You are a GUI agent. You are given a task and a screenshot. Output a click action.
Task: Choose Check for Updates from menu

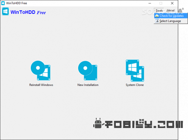tap(171, 16)
